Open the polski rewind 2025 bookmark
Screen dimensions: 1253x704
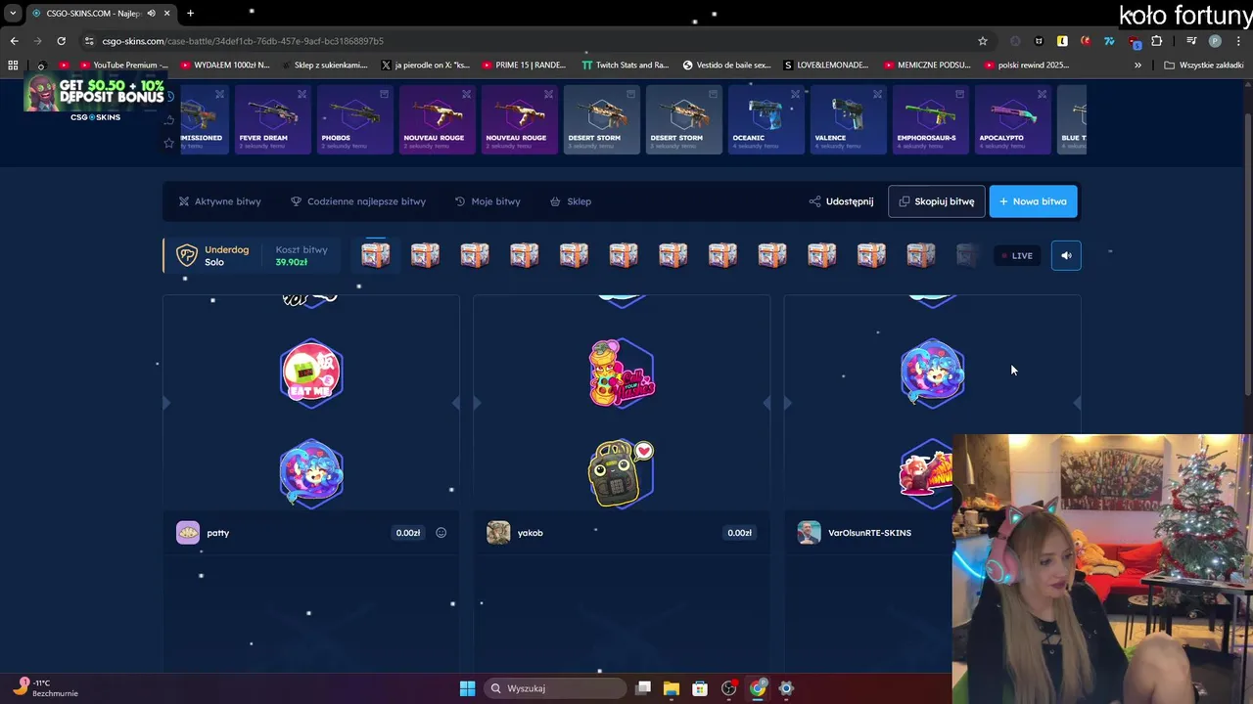(x=1025, y=66)
